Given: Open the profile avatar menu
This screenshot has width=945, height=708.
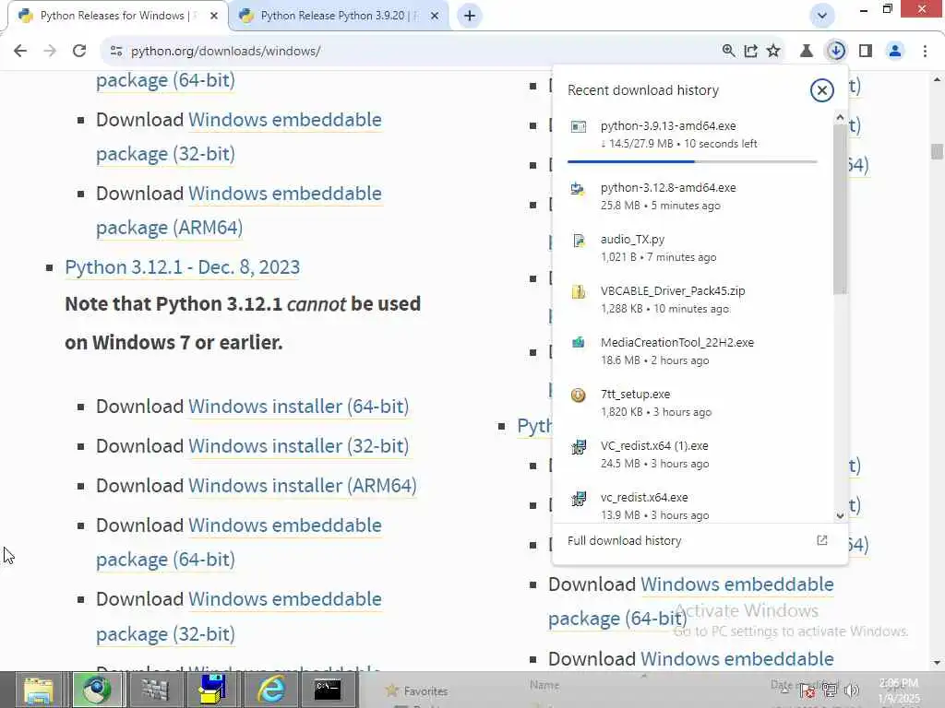Looking at the screenshot, I should 895,52.
